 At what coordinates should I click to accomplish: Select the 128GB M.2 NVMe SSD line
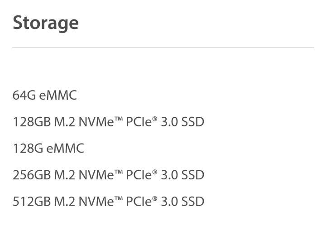108,122
